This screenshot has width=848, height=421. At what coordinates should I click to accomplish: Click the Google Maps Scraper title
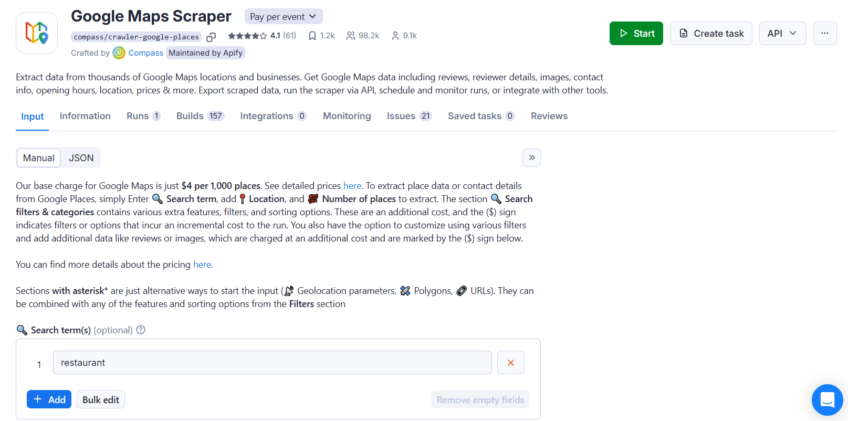point(151,16)
